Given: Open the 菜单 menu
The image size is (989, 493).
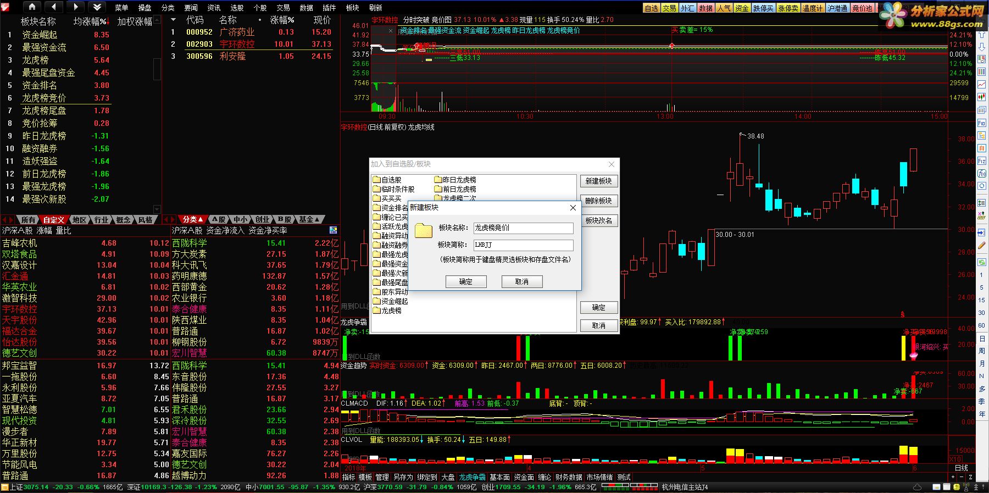Looking at the screenshot, I should pyautogui.click(x=122, y=8).
